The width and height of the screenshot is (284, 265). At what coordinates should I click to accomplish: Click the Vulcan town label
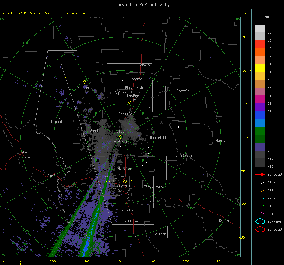pos(160,234)
